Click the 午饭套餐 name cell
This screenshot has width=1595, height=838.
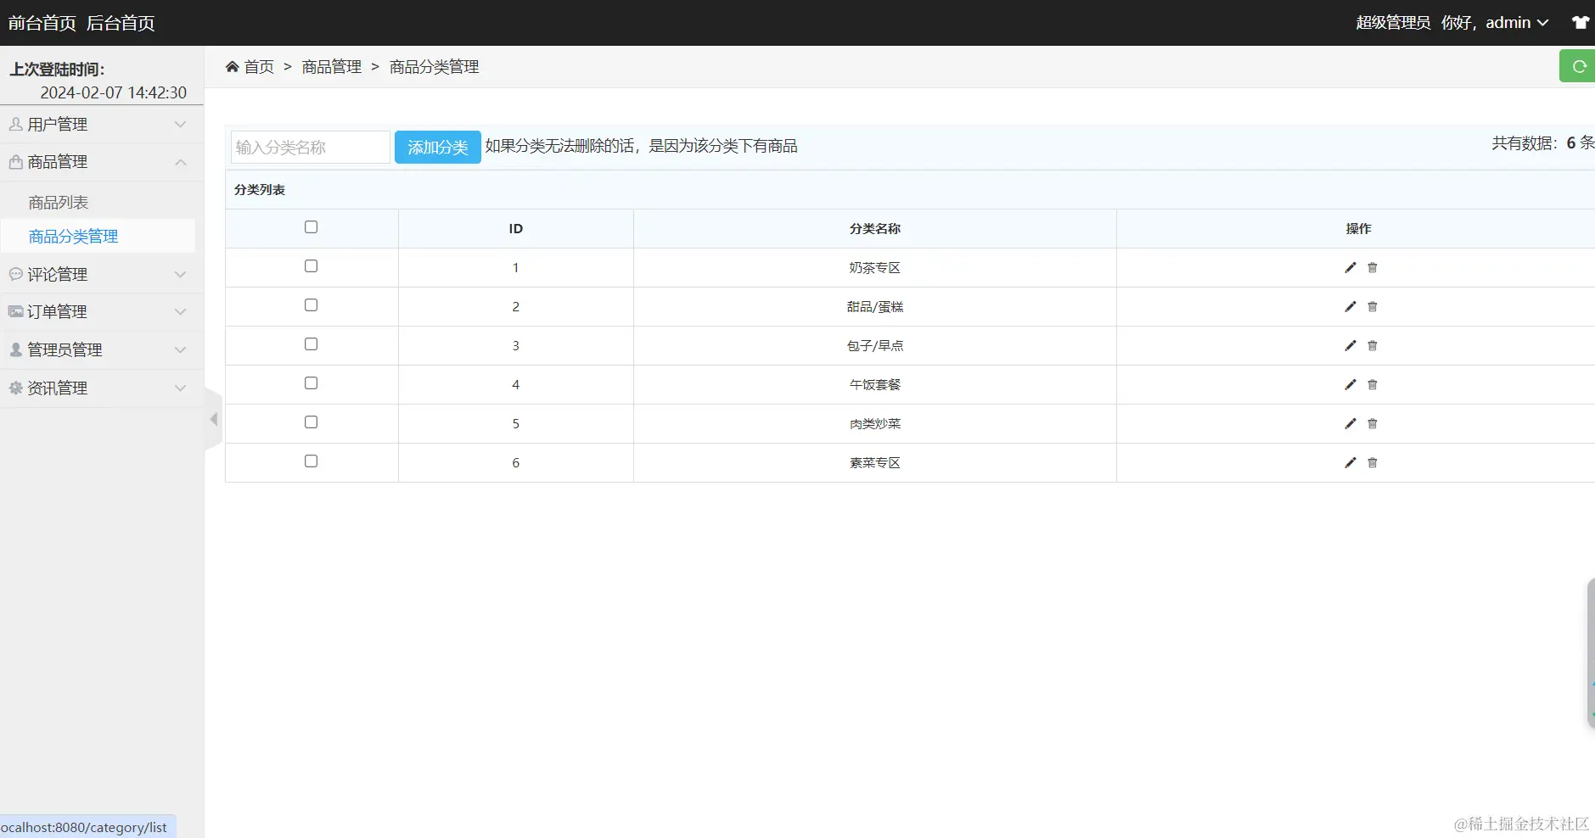point(875,385)
